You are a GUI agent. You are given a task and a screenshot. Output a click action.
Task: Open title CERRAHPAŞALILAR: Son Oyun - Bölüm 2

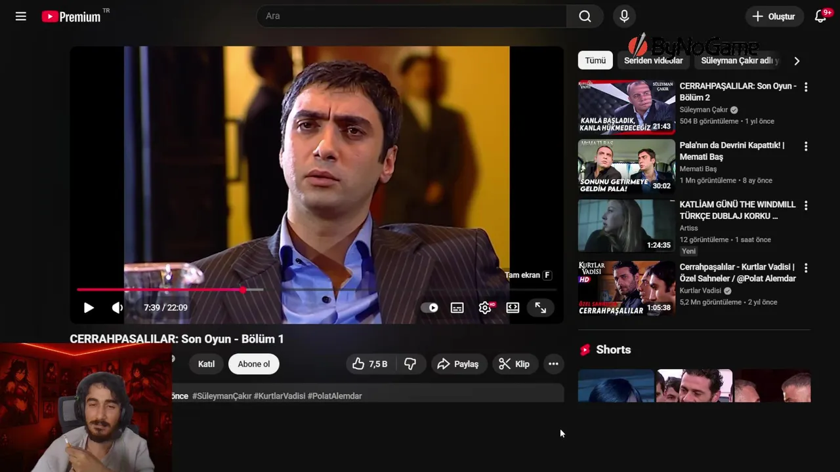coord(738,92)
